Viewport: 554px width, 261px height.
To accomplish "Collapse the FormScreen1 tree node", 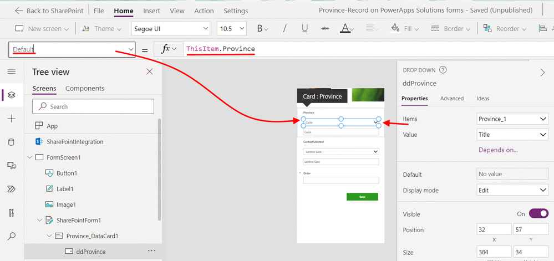I will pos(30,157).
